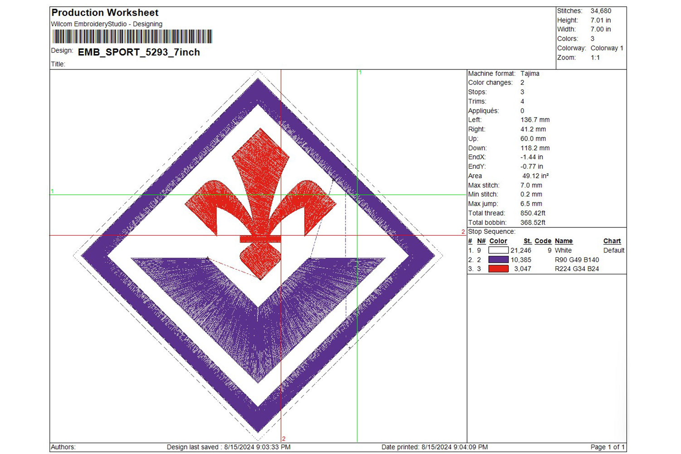Click the R90 G49 B140 thread name
Image resolution: width=681 pixels, height=454 pixels.
click(x=577, y=260)
